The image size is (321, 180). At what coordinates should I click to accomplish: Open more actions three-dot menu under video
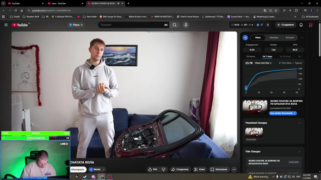point(234,169)
